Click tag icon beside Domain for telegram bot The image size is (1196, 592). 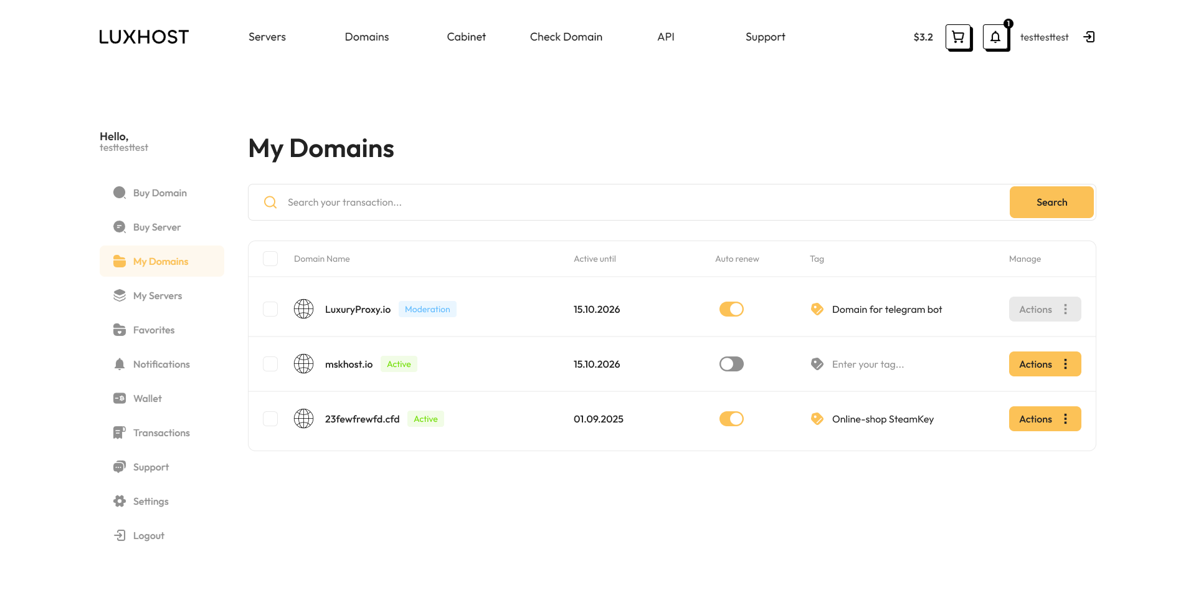[x=817, y=309]
